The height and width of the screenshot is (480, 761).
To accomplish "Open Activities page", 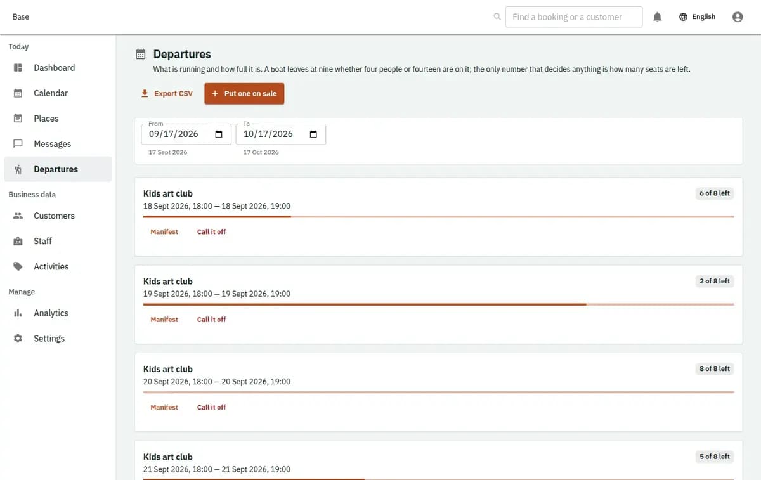I will 58,266.
